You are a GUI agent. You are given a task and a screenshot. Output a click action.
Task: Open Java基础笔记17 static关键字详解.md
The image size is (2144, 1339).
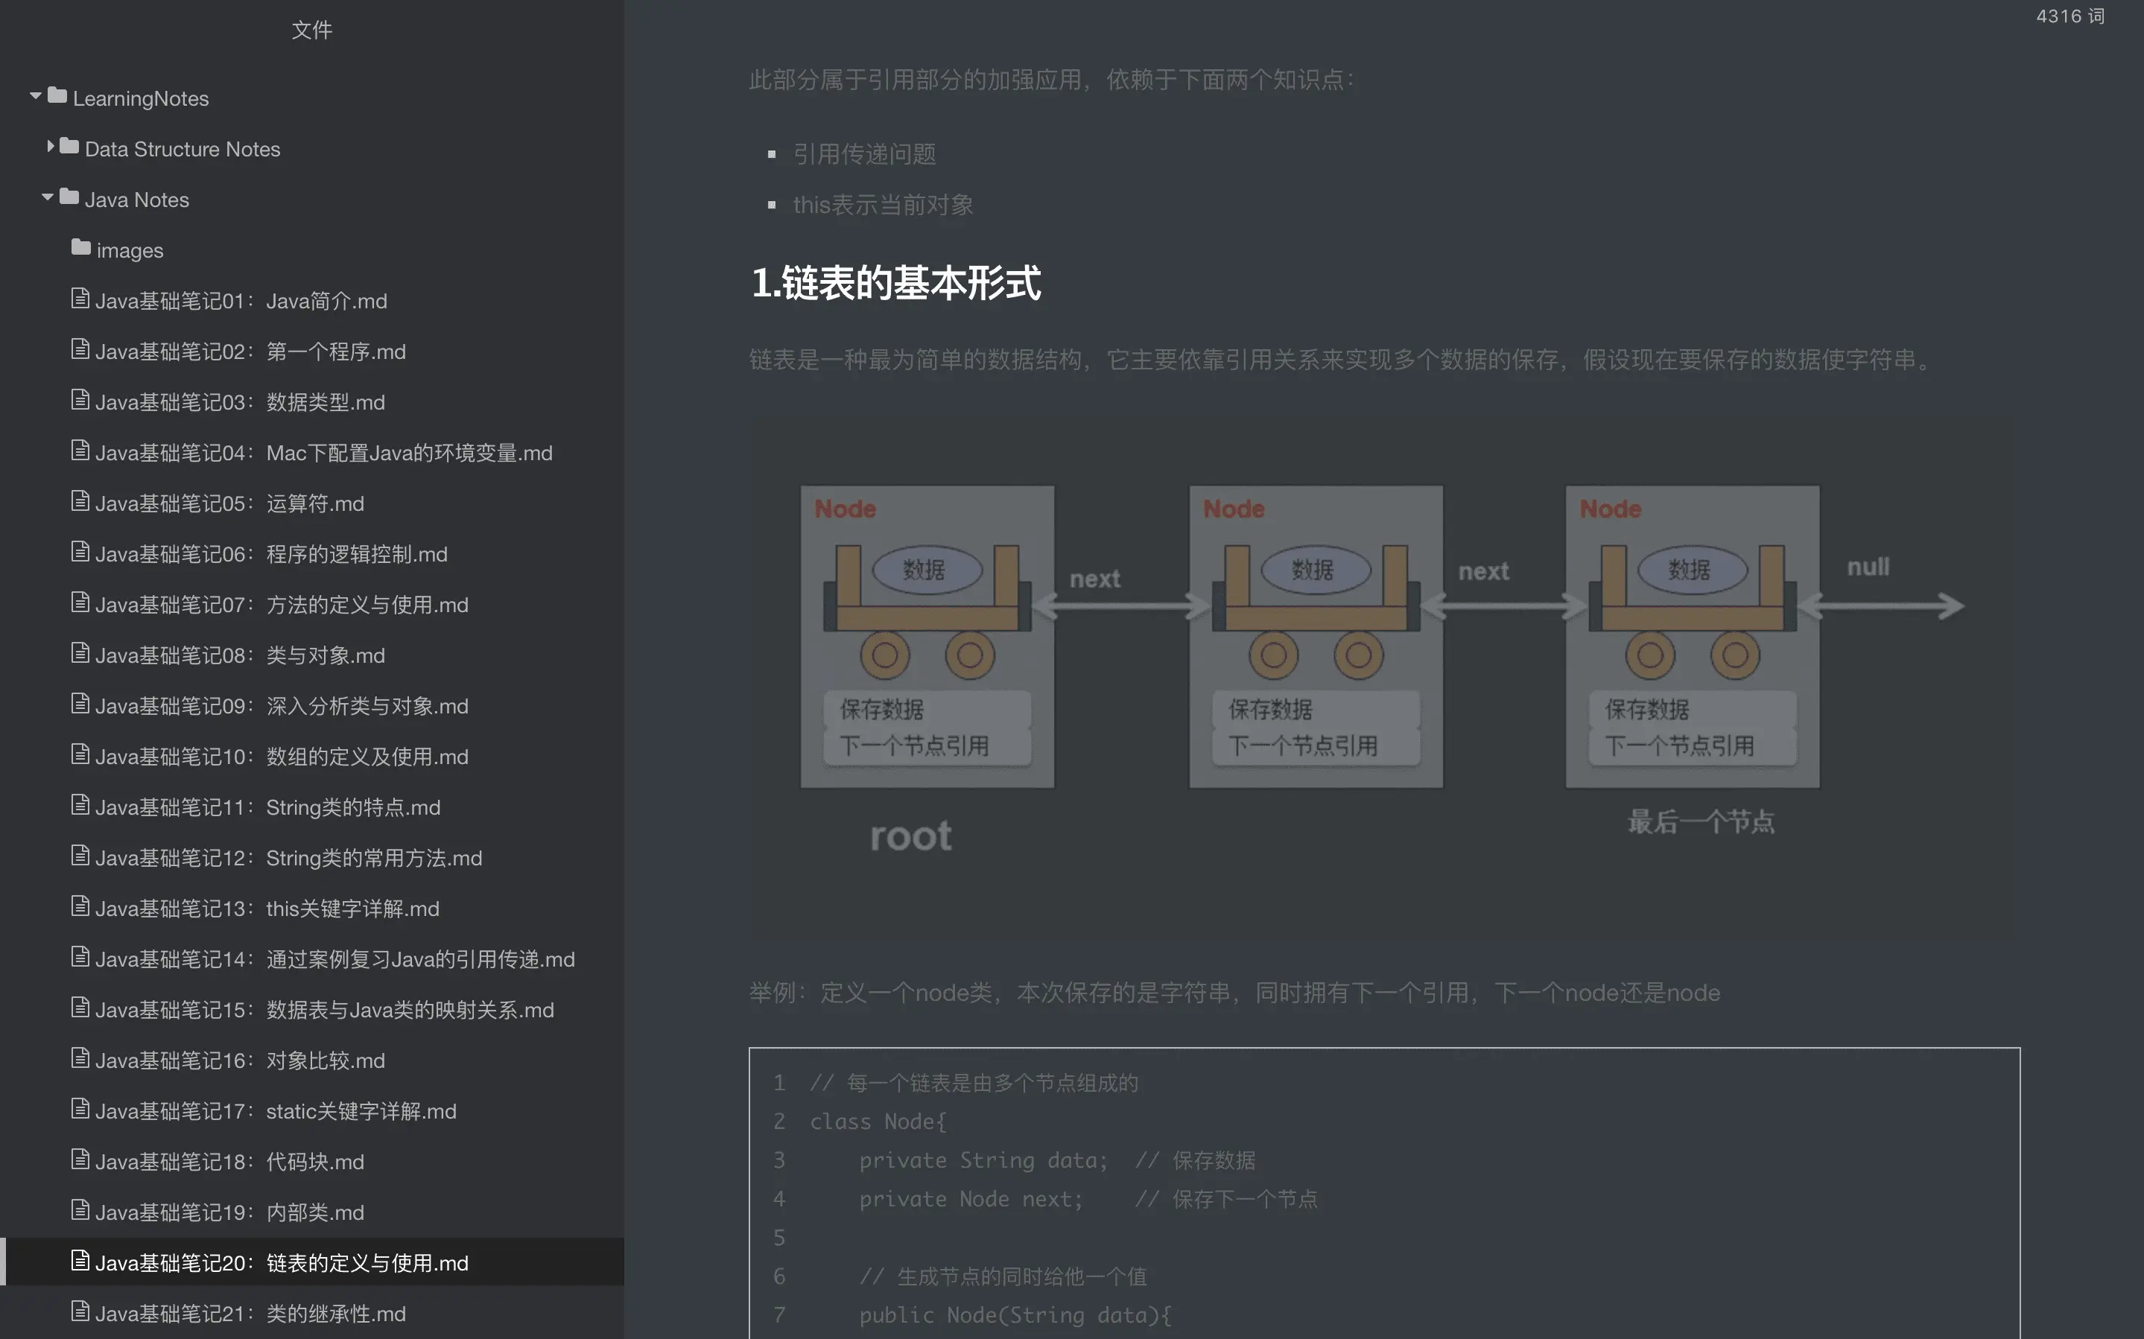275,1111
